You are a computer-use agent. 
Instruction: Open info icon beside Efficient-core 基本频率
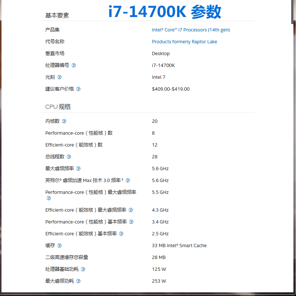pyautogui.click(x=121, y=234)
